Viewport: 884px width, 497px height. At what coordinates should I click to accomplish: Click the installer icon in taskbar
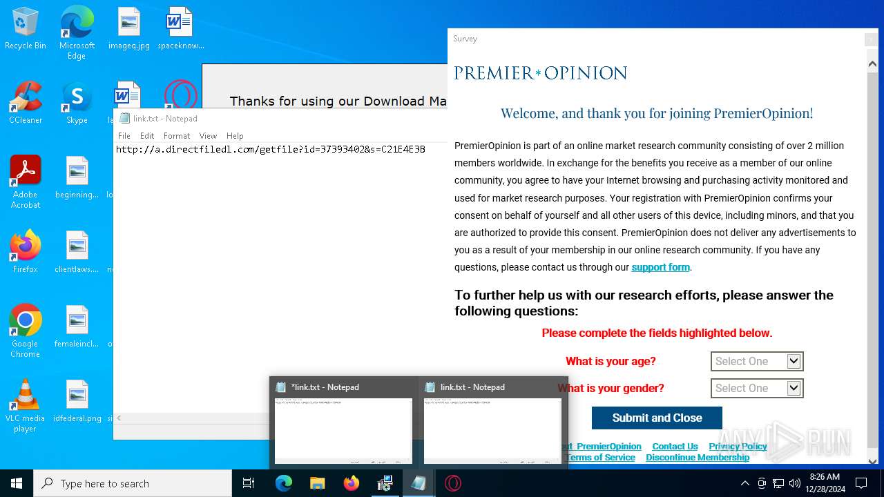click(x=385, y=483)
